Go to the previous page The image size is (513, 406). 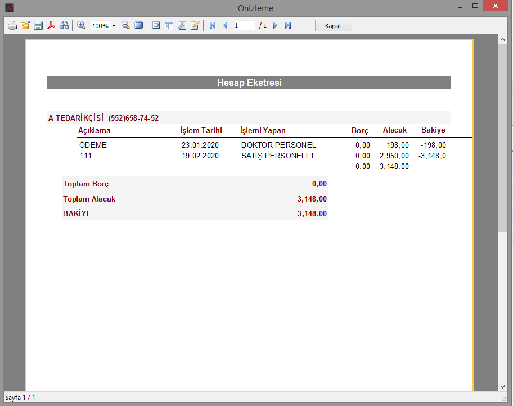tap(226, 25)
